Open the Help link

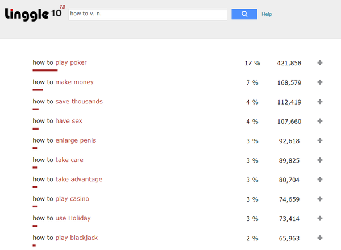[x=267, y=14]
